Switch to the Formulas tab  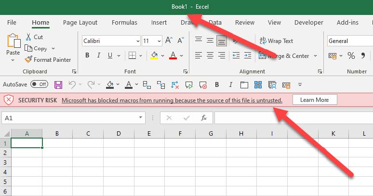click(124, 23)
